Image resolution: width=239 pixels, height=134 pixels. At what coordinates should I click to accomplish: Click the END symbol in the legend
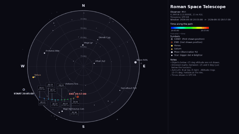coord(172,42)
